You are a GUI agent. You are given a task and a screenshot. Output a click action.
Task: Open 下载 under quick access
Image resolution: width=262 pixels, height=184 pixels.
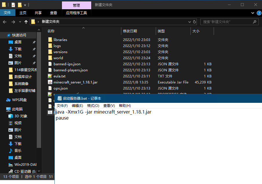point(18,49)
